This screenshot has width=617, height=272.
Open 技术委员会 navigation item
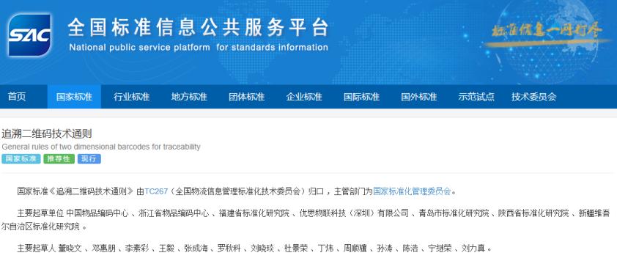pos(534,97)
